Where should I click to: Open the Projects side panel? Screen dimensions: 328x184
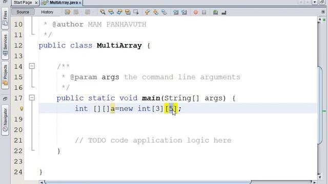coord(5,75)
